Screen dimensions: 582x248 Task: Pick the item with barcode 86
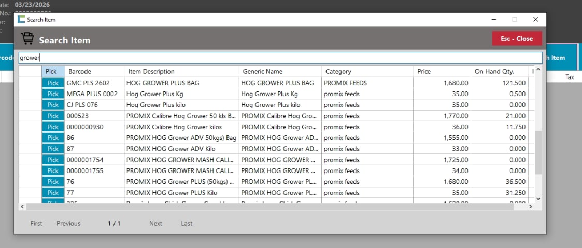click(53, 138)
